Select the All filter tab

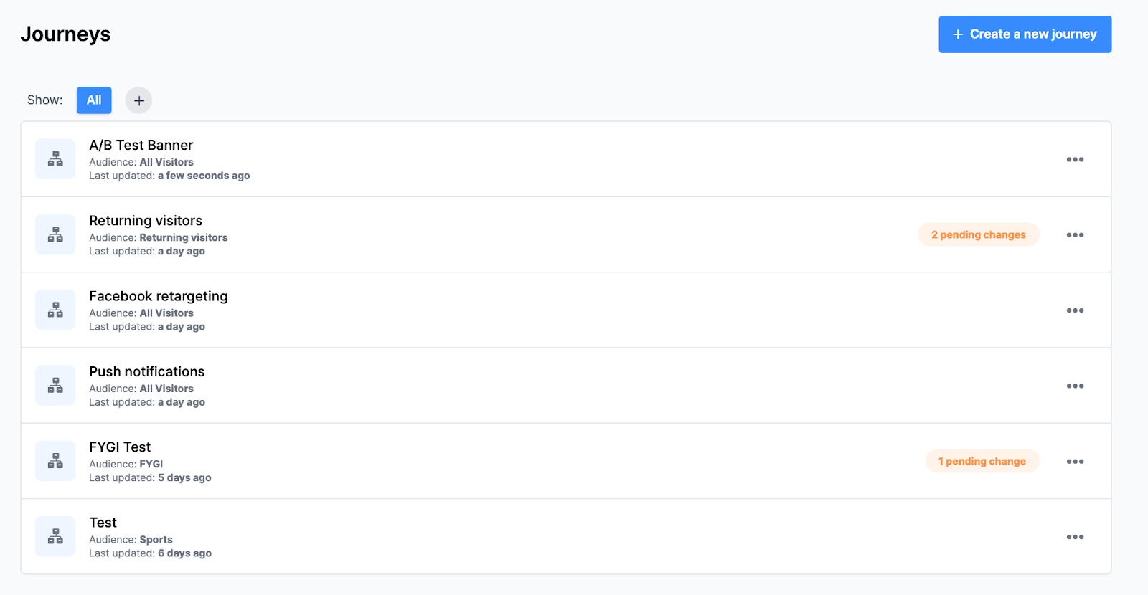click(x=94, y=100)
